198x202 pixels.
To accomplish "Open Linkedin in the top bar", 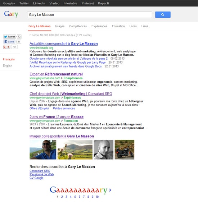I will click(39, 3).
